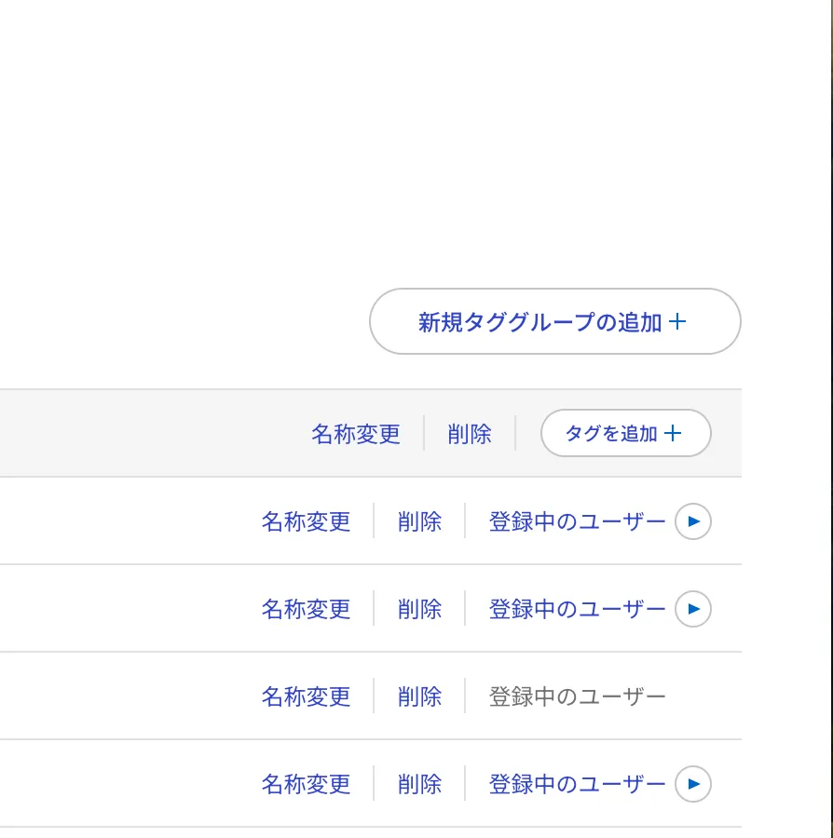833x838 pixels.
Task: Click the second tag row's arrow icon
Action: 693,609
